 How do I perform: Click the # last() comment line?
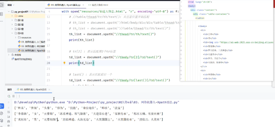coord(91,74)
